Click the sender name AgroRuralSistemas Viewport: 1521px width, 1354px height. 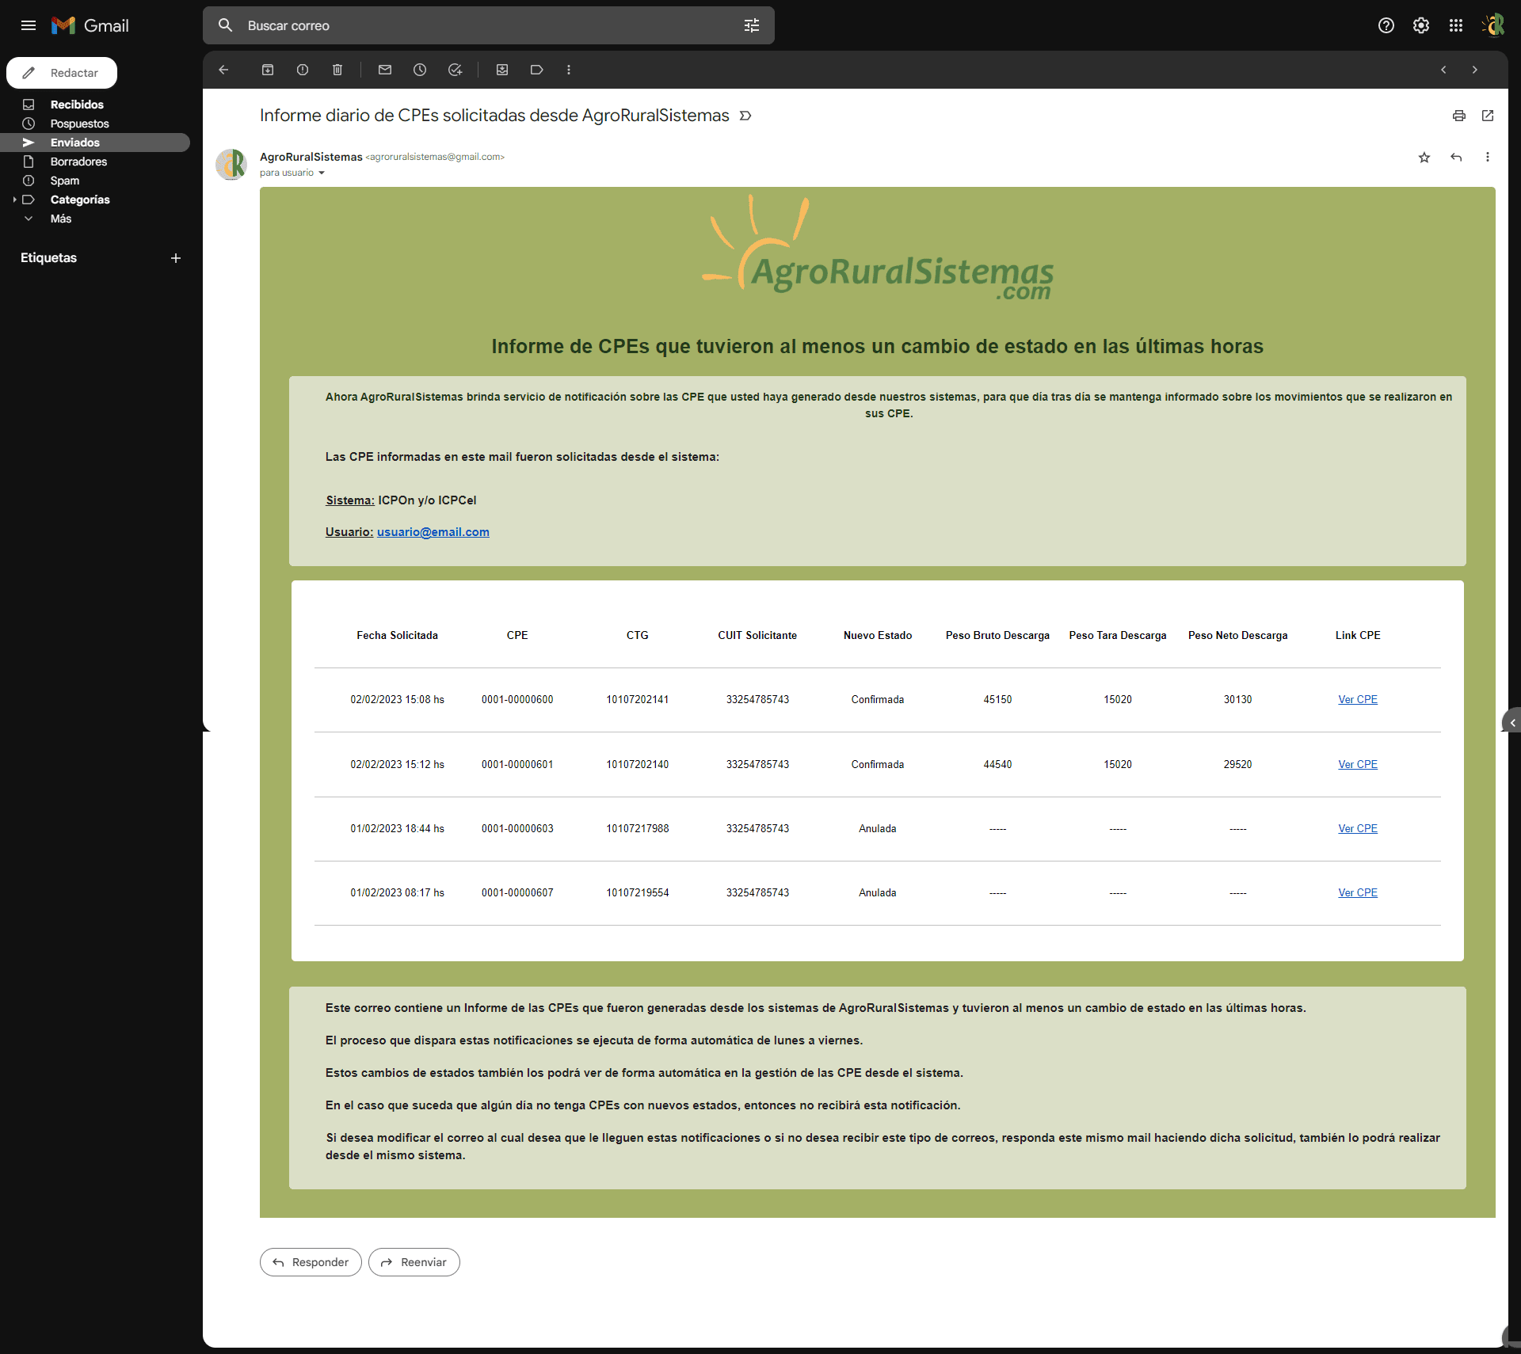click(x=311, y=157)
